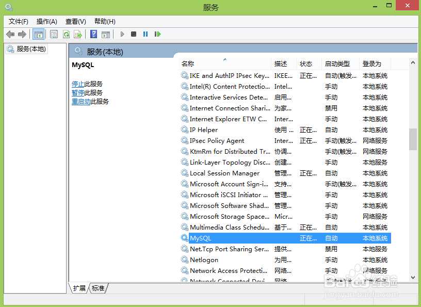
Task: Toggle the action pane toolbar icon
Action: tap(106, 35)
